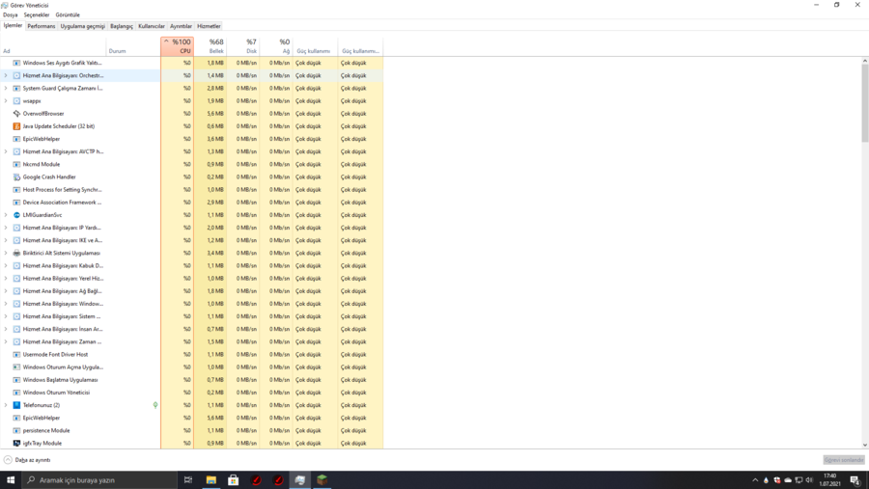The height and width of the screenshot is (489, 869).
Task: Open Microsoft Store from the taskbar
Action: (x=233, y=479)
